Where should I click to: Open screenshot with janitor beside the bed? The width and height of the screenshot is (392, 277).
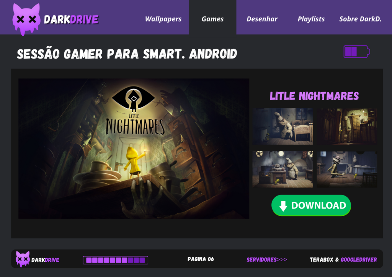(283, 126)
